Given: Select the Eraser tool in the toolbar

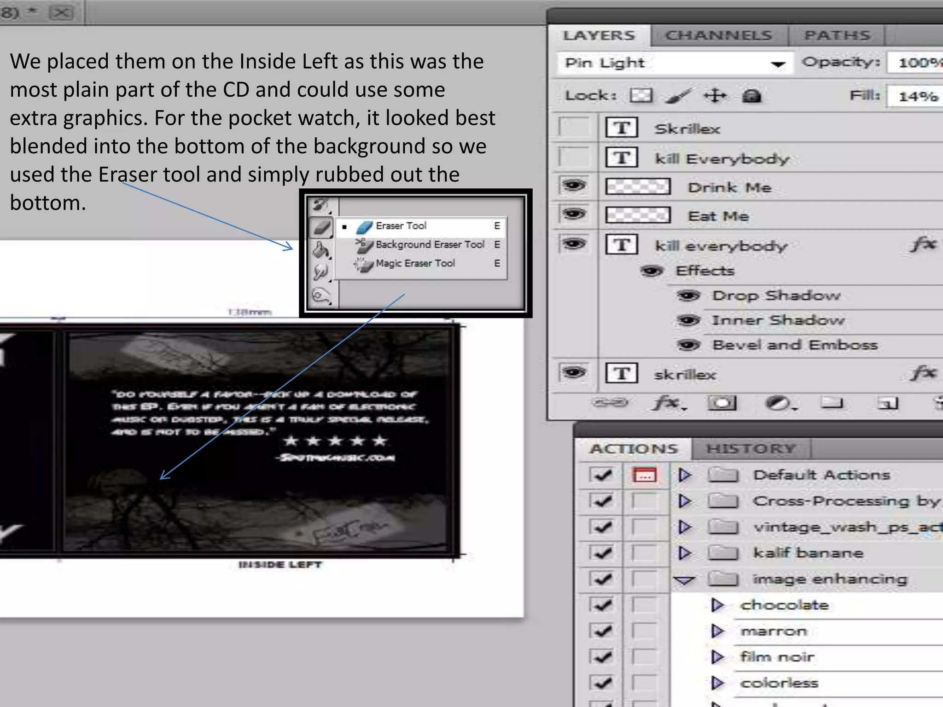Looking at the screenshot, I should click(322, 227).
